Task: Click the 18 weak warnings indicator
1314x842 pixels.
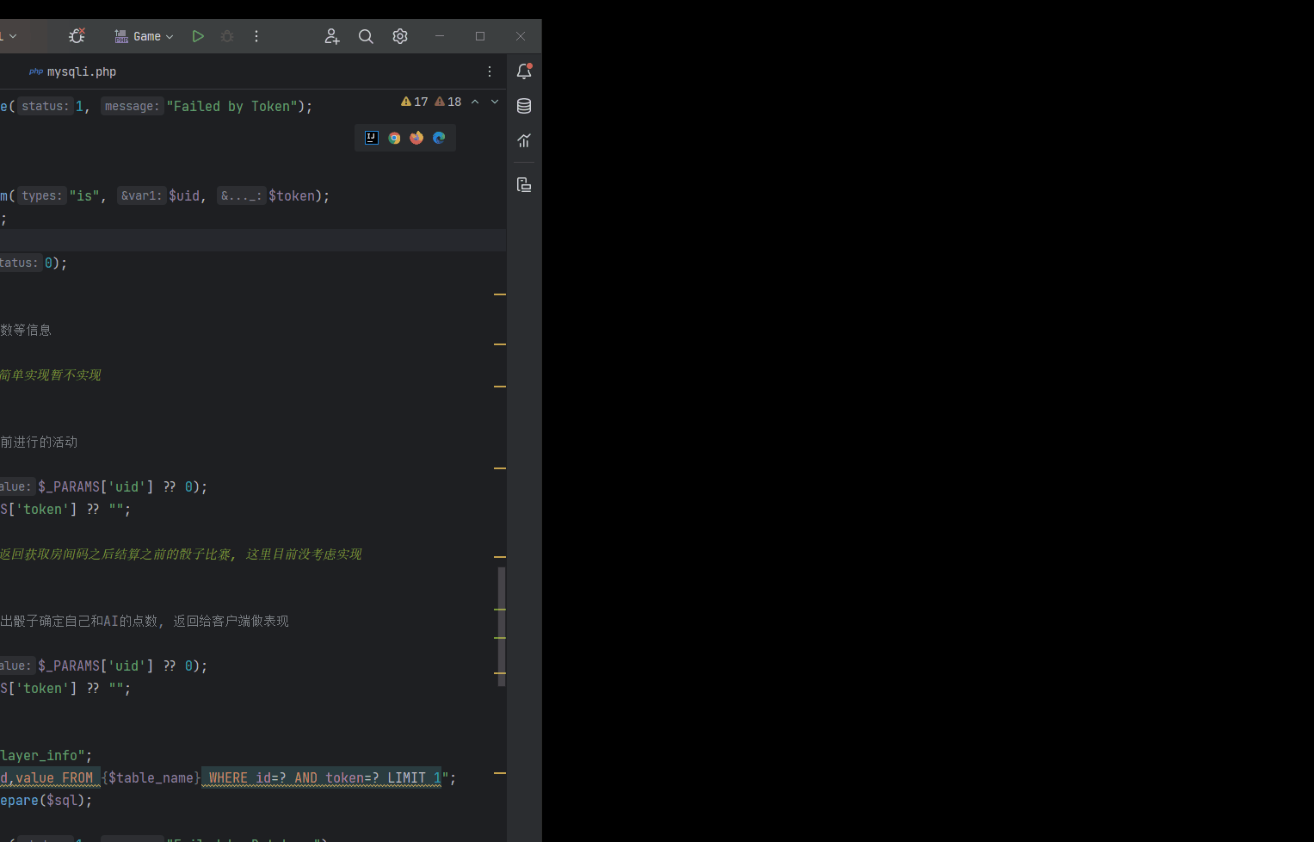Action: tap(448, 102)
